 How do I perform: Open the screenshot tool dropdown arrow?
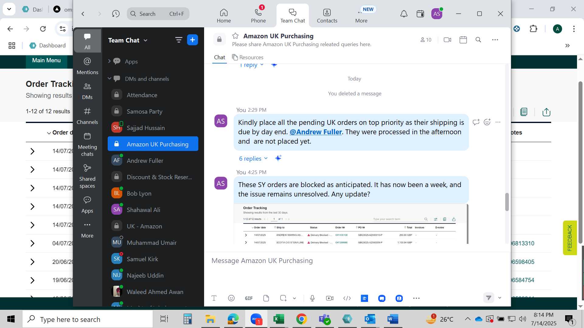tap(294, 298)
